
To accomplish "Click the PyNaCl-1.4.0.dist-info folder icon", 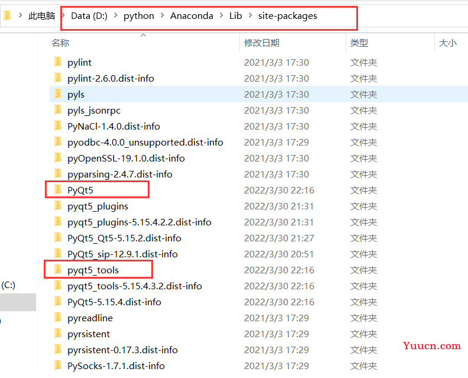I will (x=58, y=126).
